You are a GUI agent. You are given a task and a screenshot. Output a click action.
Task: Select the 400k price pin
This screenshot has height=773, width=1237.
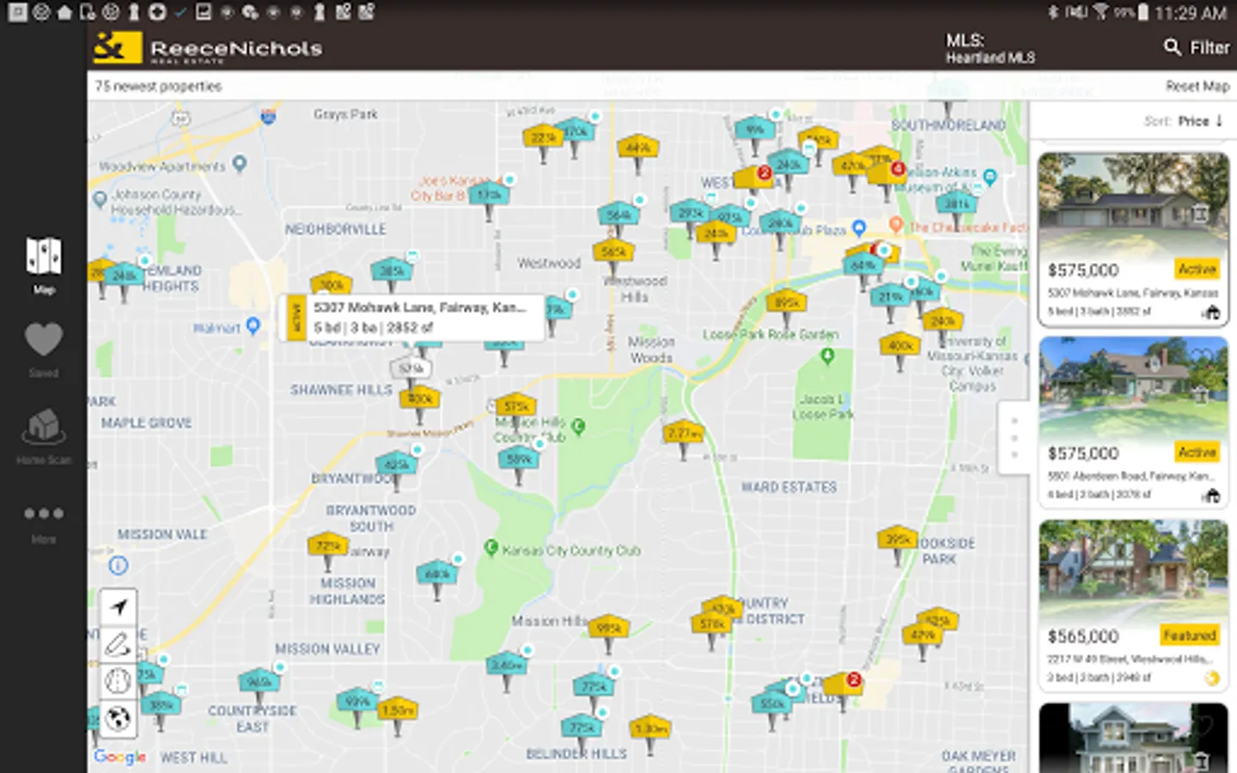coord(900,350)
